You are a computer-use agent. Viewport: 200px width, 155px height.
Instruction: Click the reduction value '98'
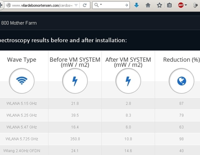[181, 139]
